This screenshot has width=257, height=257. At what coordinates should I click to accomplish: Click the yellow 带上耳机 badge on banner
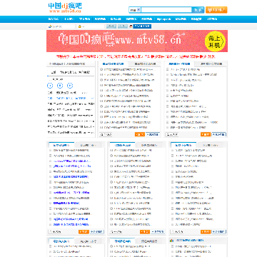pos(216,41)
